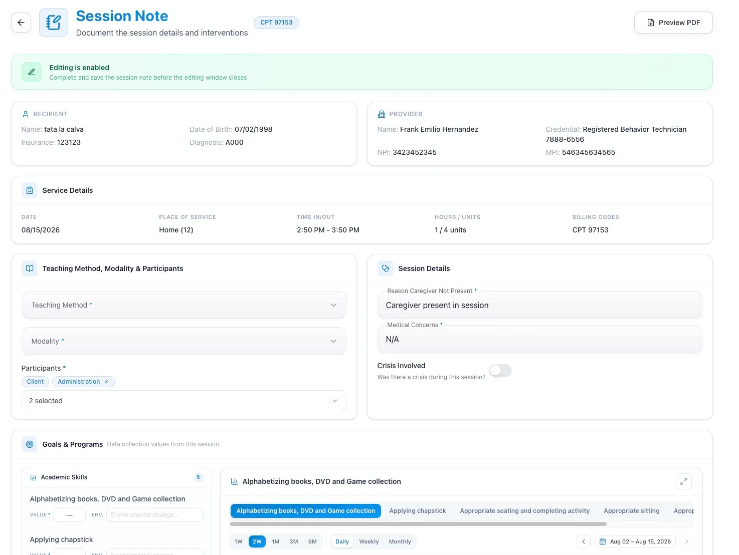Select the Monthly view option
Screen dimensions: 739x555
coord(400,541)
